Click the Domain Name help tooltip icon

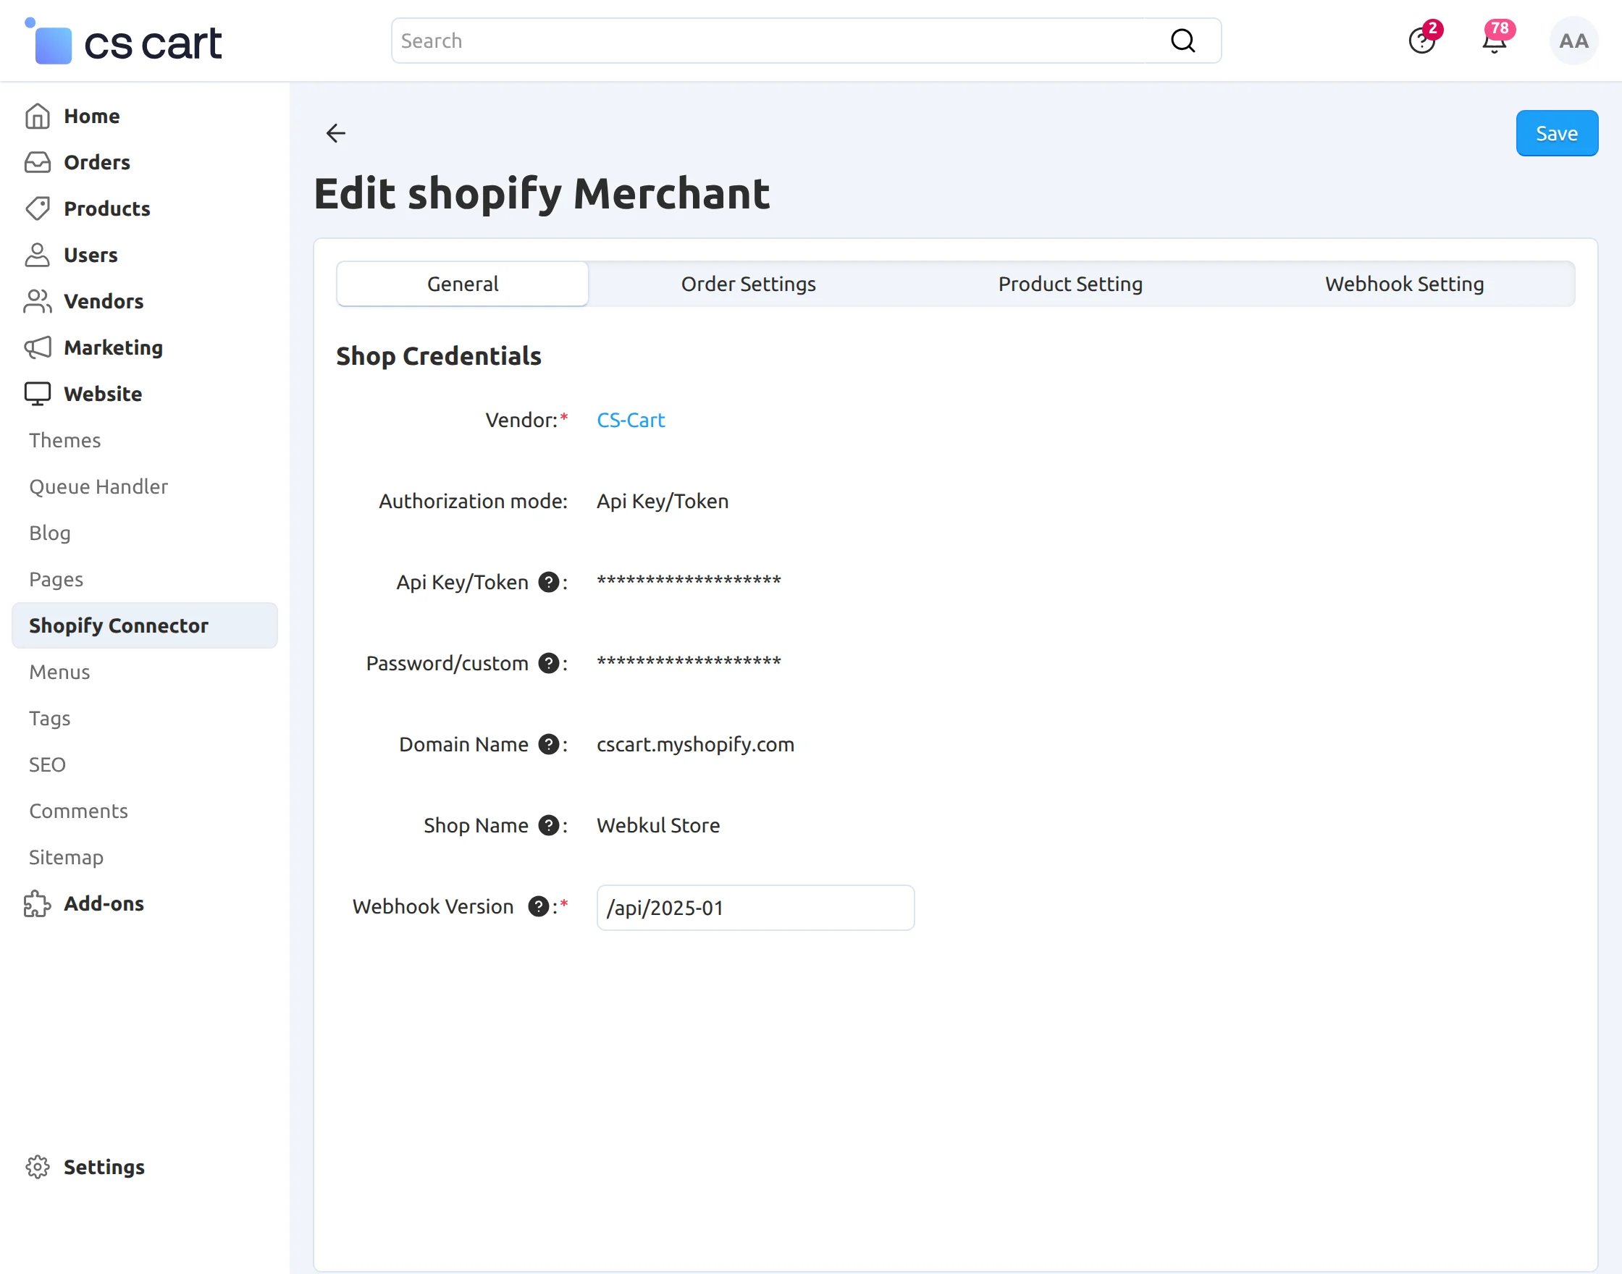(x=548, y=744)
